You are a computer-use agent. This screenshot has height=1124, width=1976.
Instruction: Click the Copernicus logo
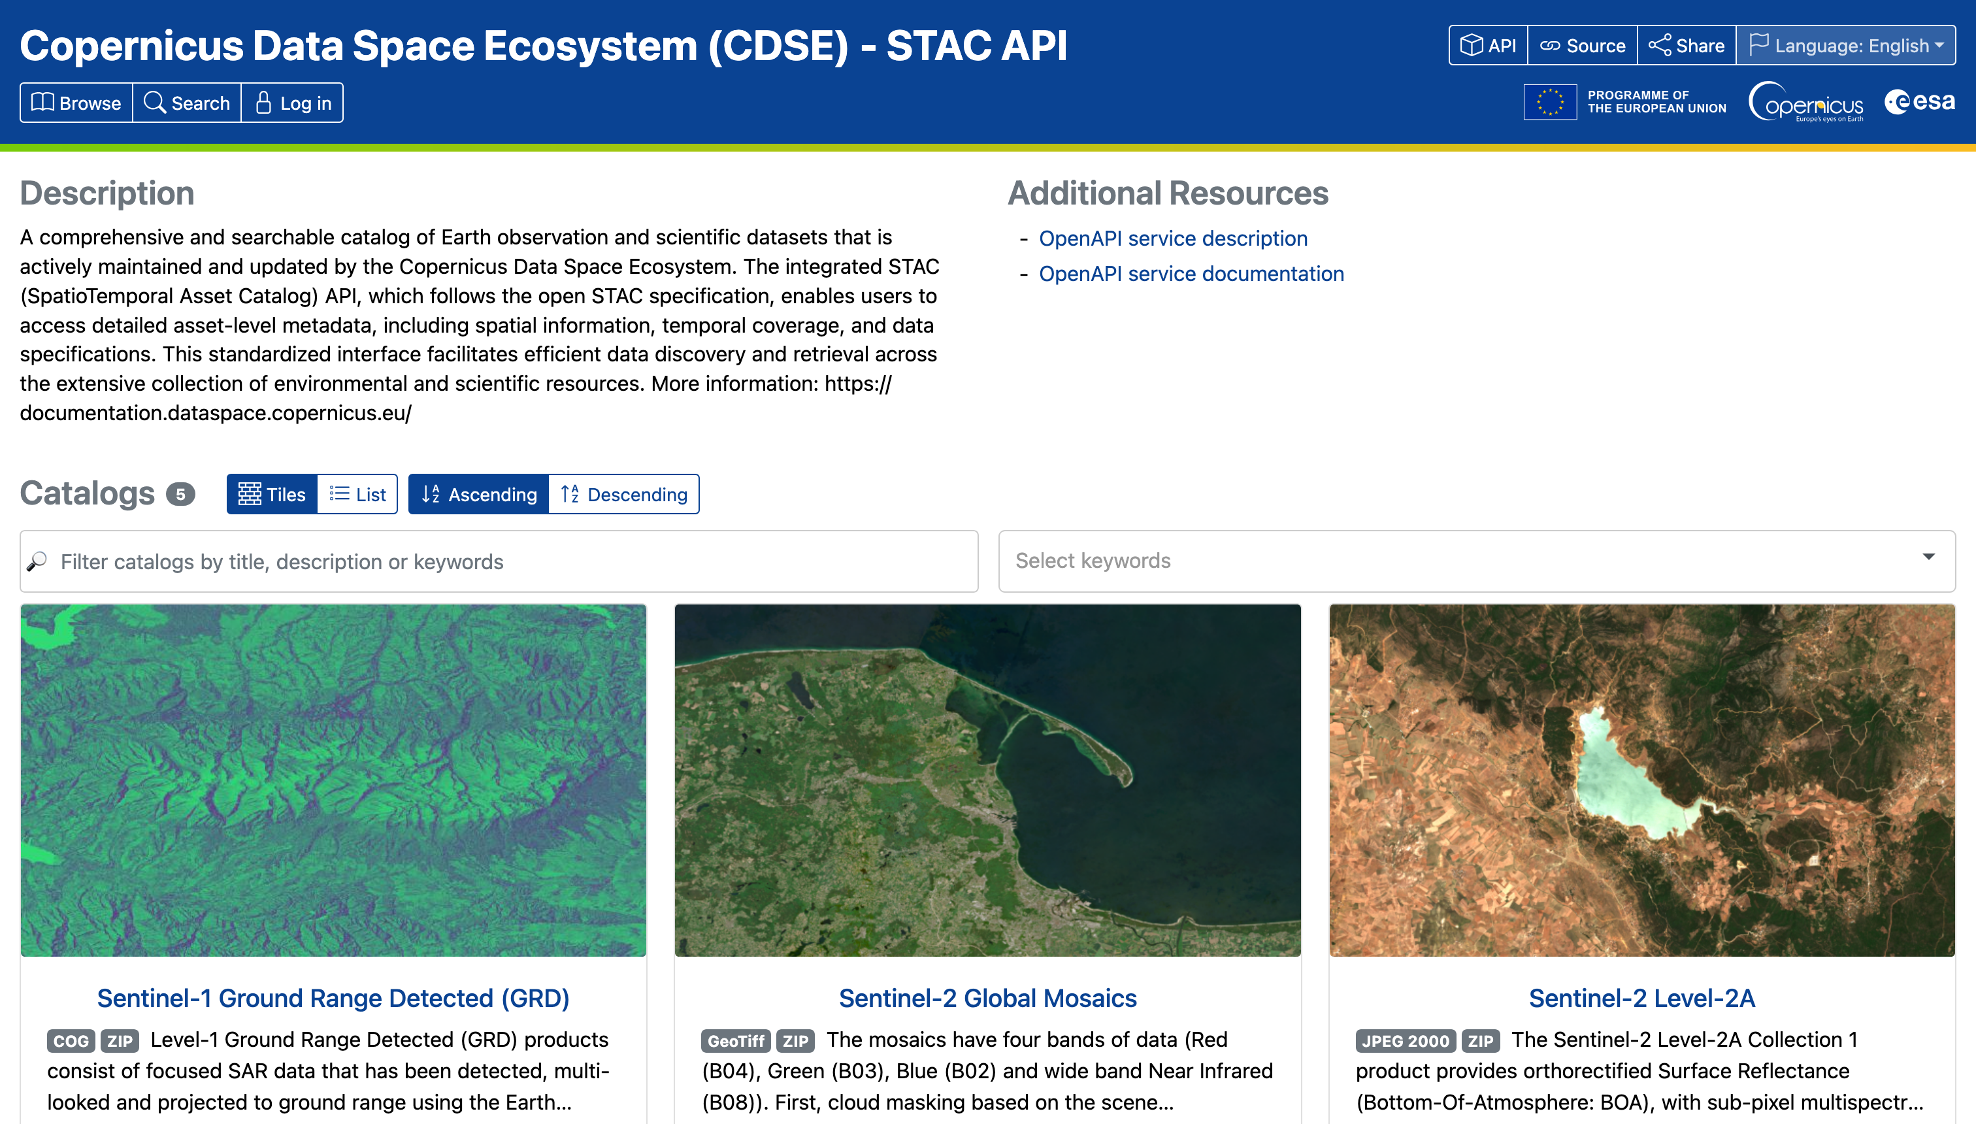tap(1806, 102)
